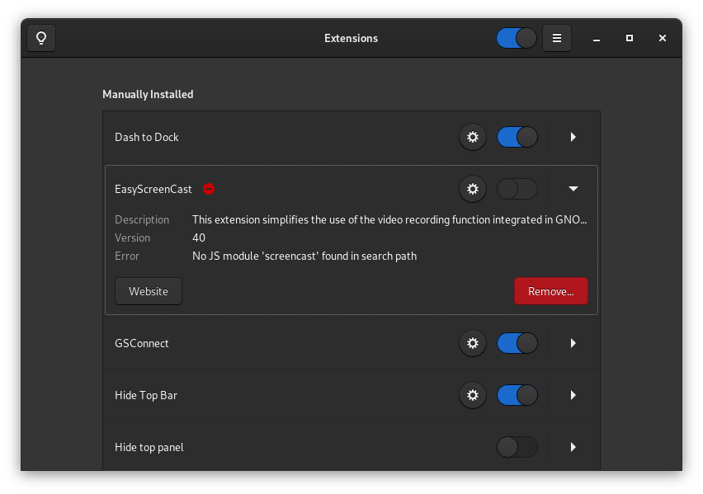Expand the Dash to Dock row
703x494 pixels.
(573, 137)
